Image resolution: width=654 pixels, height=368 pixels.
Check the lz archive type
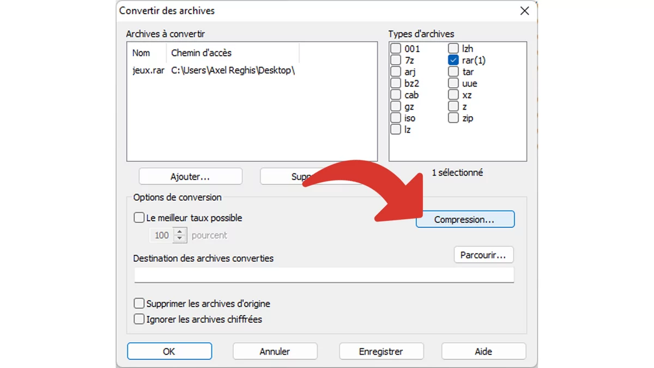pos(396,129)
